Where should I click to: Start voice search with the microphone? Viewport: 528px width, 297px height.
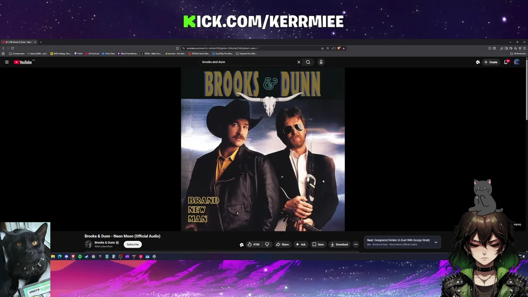pyautogui.click(x=321, y=62)
